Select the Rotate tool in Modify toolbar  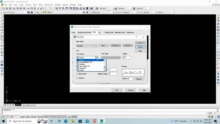click(218, 37)
